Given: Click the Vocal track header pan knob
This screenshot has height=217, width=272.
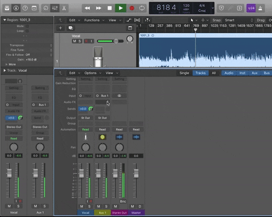Looking at the screenshot, I should click(x=130, y=39).
